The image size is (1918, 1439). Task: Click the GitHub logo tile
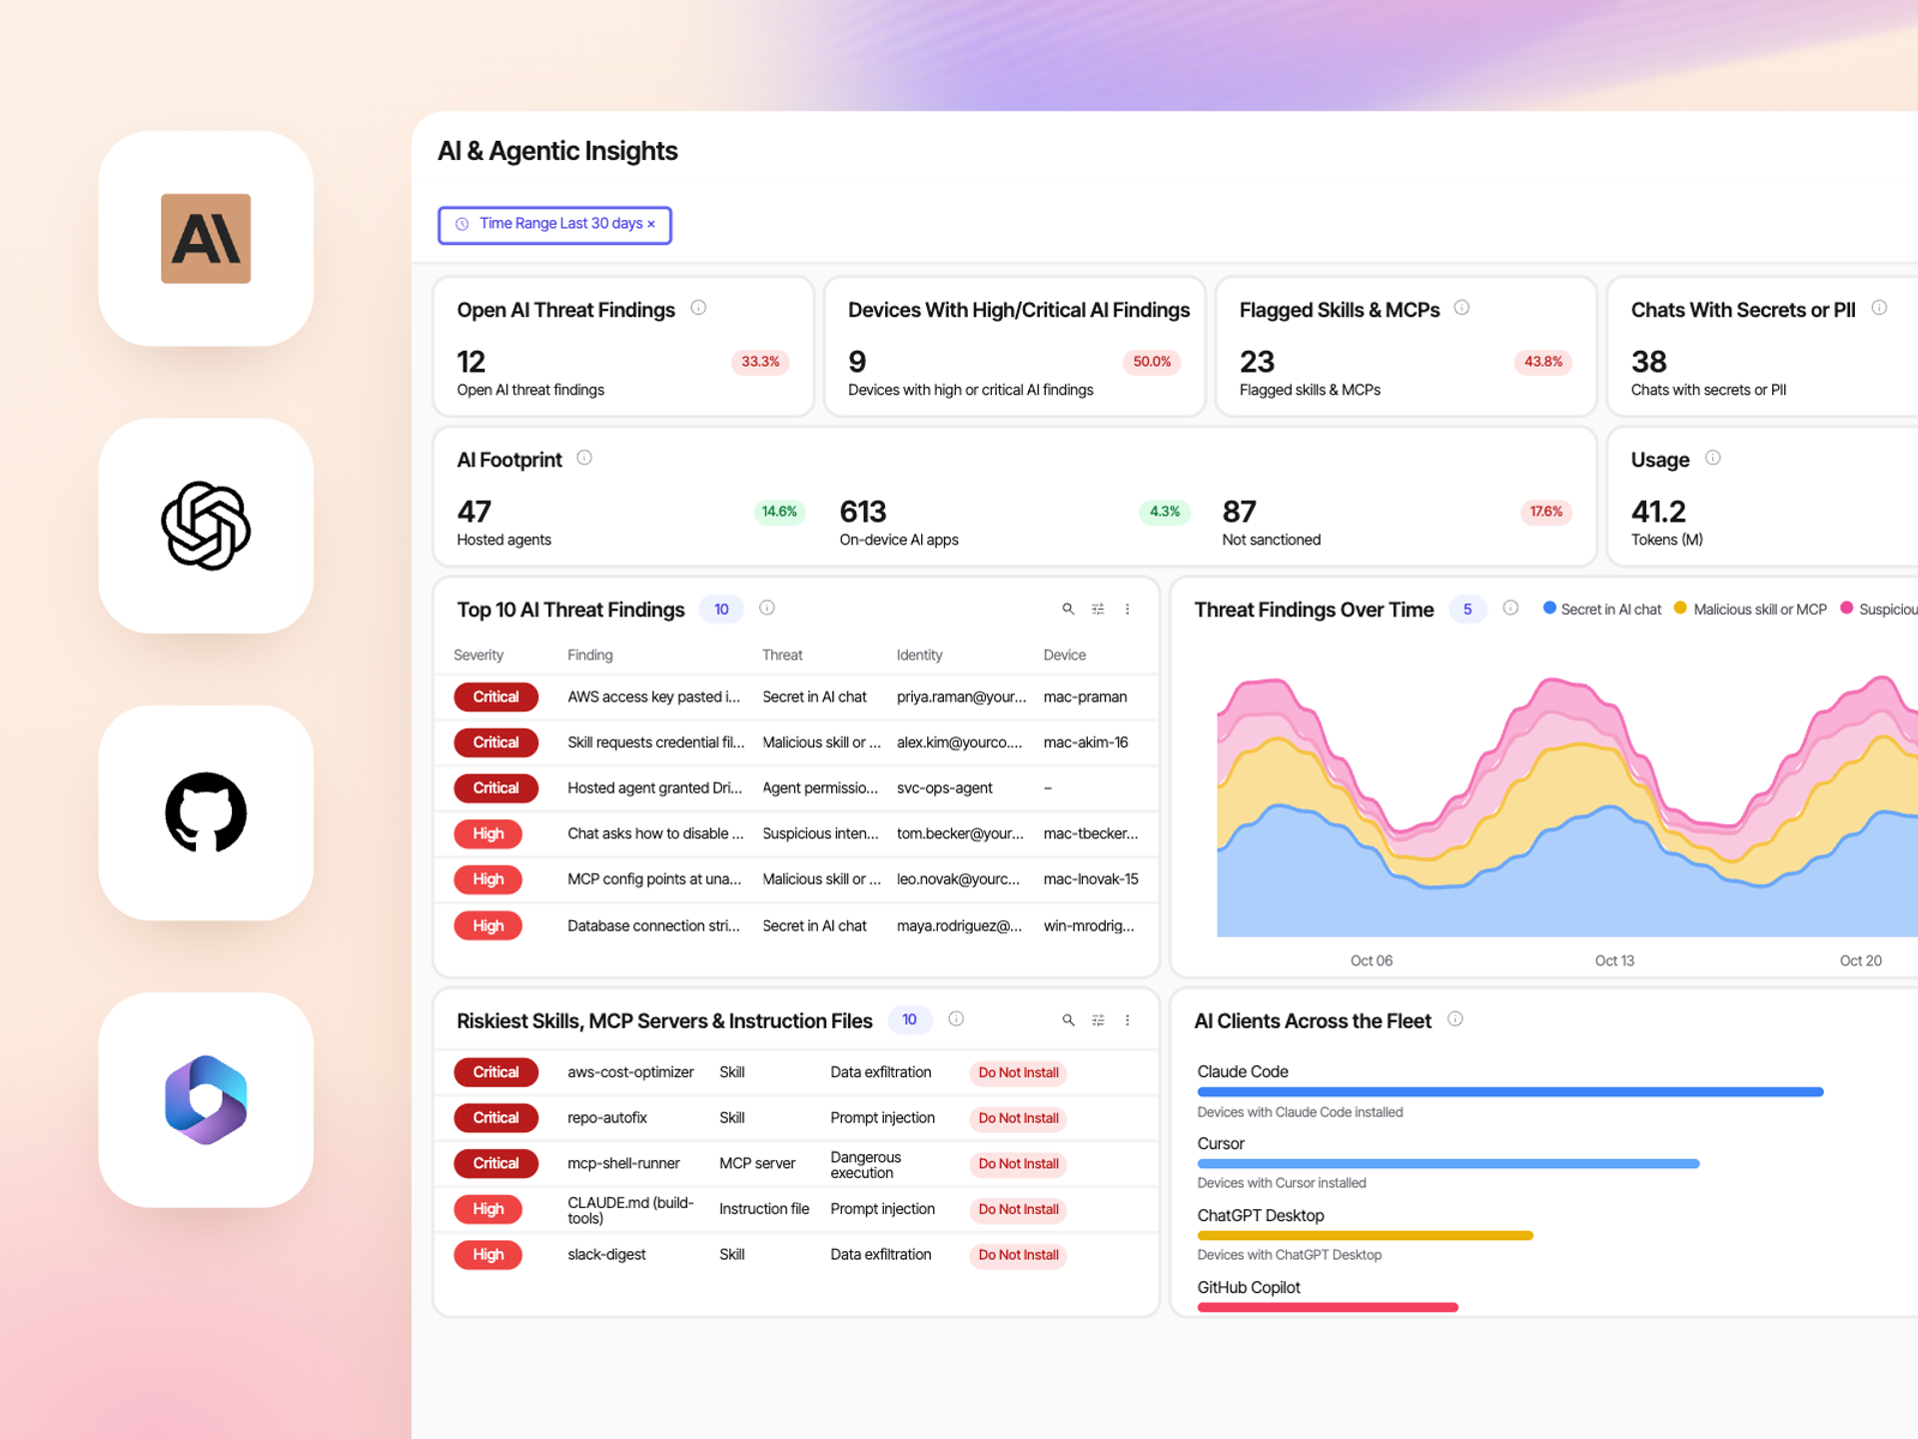pyautogui.click(x=206, y=812)
